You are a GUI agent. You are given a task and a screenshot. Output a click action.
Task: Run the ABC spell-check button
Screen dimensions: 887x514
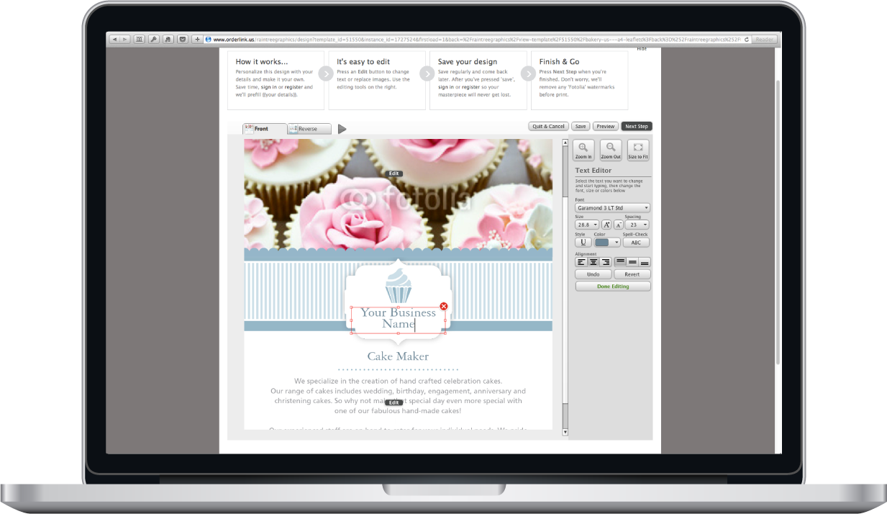[636, 243]
